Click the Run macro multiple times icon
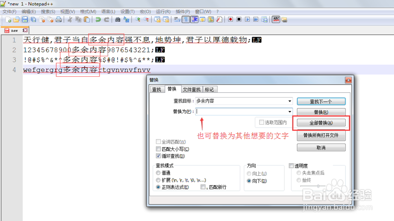 point(256,20)
